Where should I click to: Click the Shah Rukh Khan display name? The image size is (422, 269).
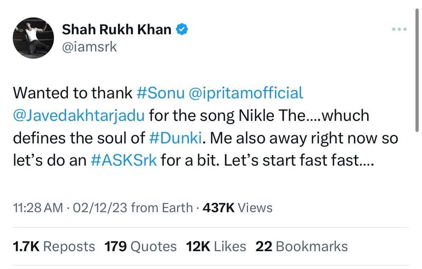(117, 30)
